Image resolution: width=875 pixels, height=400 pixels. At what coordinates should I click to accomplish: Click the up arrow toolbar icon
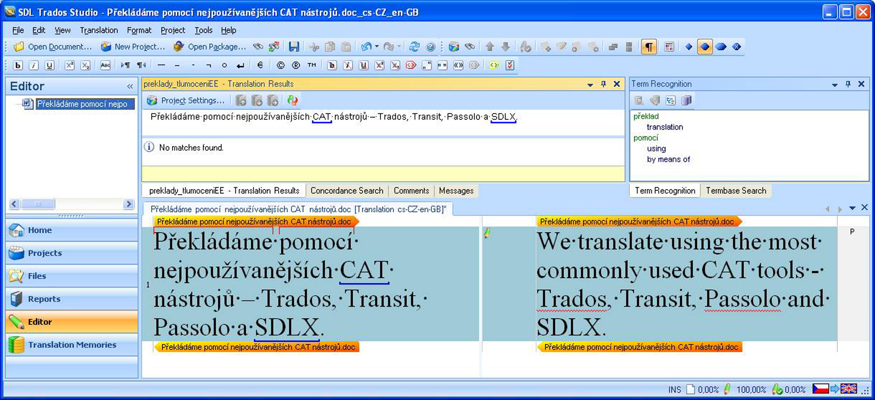489,47
